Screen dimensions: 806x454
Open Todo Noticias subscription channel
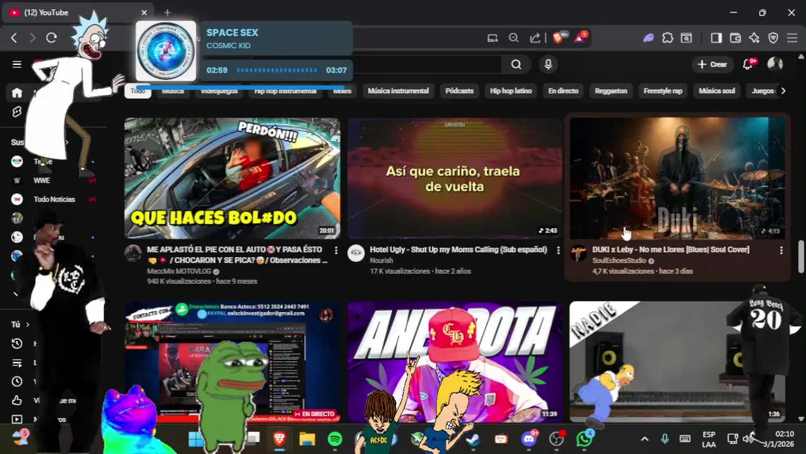point(54,199)
